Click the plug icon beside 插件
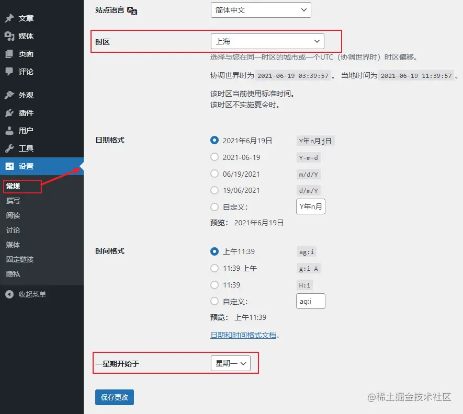This screenshot has width=463, height=414. coord(9,113)
